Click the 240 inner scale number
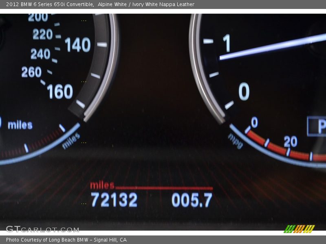326x244 pixels. 40,54
